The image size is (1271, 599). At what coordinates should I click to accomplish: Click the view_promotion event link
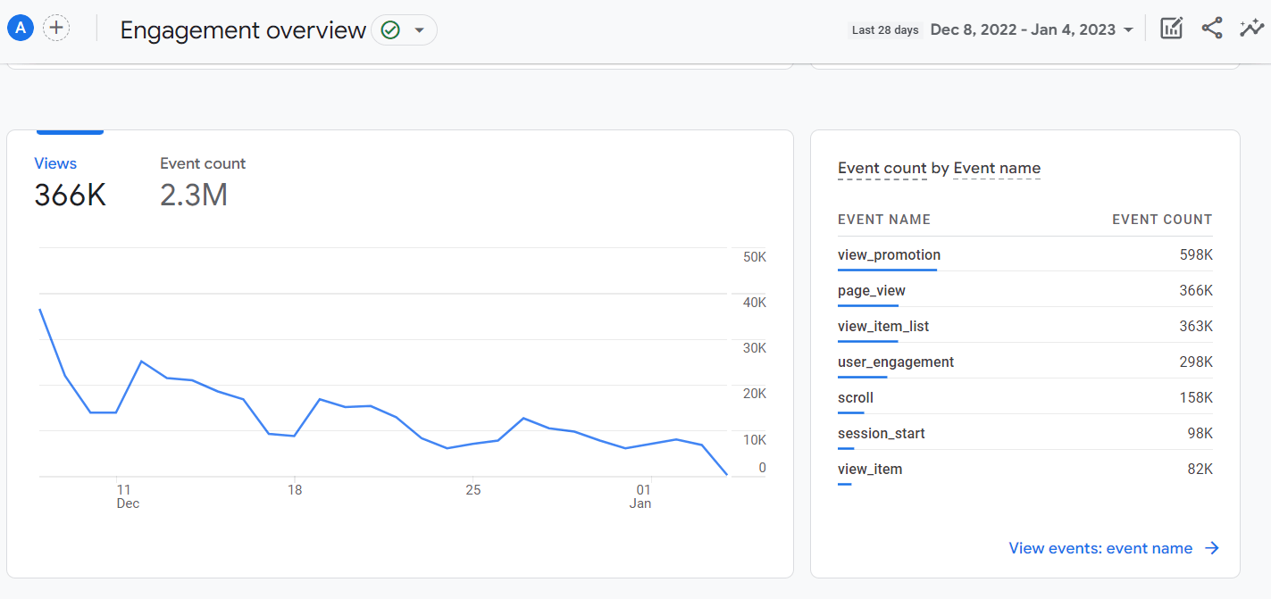coord(888,254)
